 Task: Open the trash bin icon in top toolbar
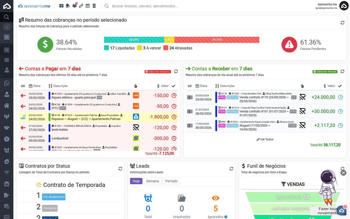click(x=94, y=6)
